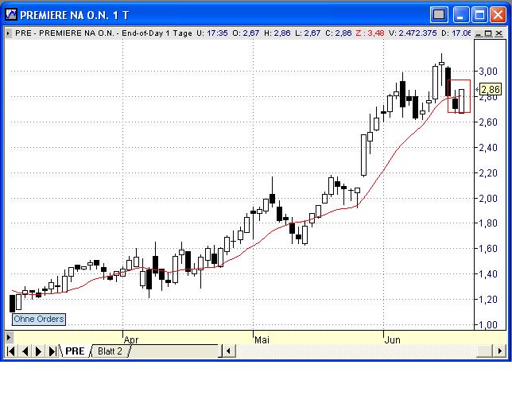
Task: Click the Z: 3,48 value in header
Action: [x=370, y=33]
